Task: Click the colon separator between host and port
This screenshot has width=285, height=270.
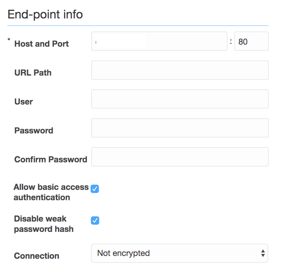Action: tap(231, 41)
